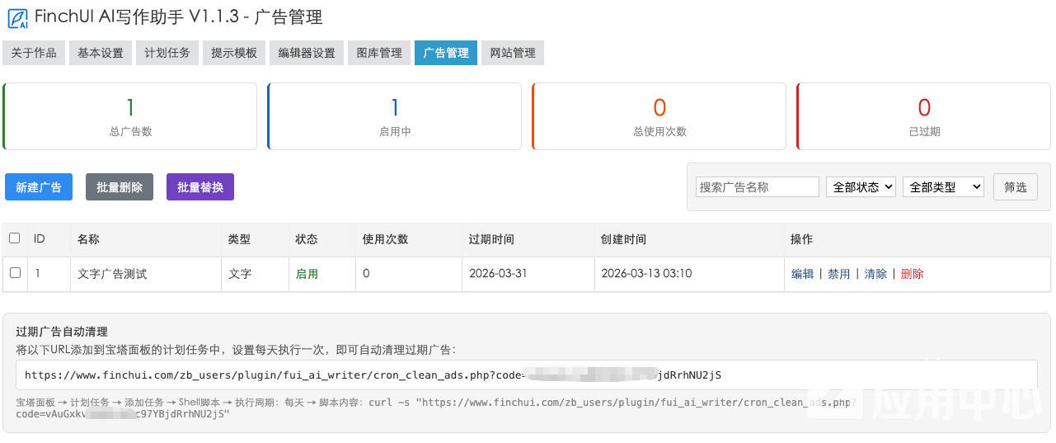Select the 编辑器设置 tab
This screenshot has width=1056, height=443.
point(307,53)
